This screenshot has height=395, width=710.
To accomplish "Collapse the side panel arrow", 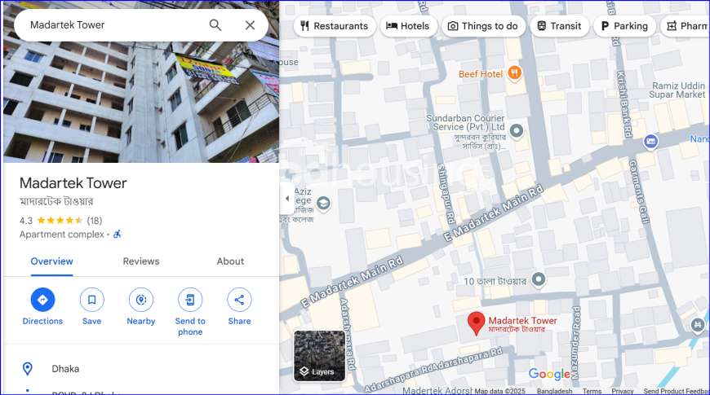I will [287, 198].
